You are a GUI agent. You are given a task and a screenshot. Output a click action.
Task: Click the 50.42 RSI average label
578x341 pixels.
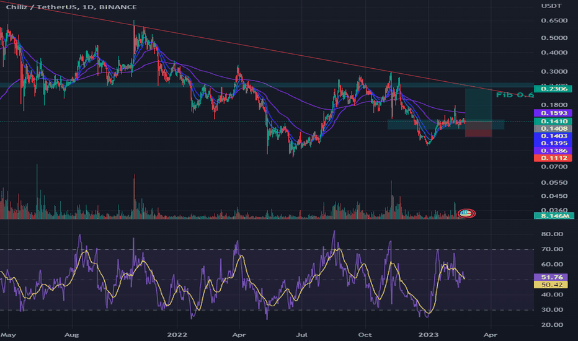tap(551, 285)
